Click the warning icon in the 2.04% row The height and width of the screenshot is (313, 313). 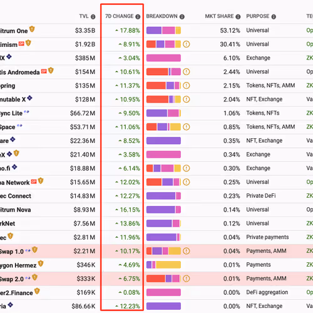pyautogui.click(x=187, y=100)
